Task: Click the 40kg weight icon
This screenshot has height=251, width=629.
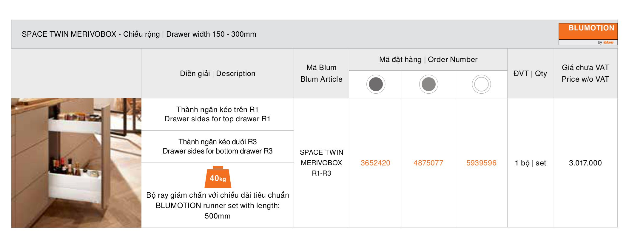Action: 218,177
